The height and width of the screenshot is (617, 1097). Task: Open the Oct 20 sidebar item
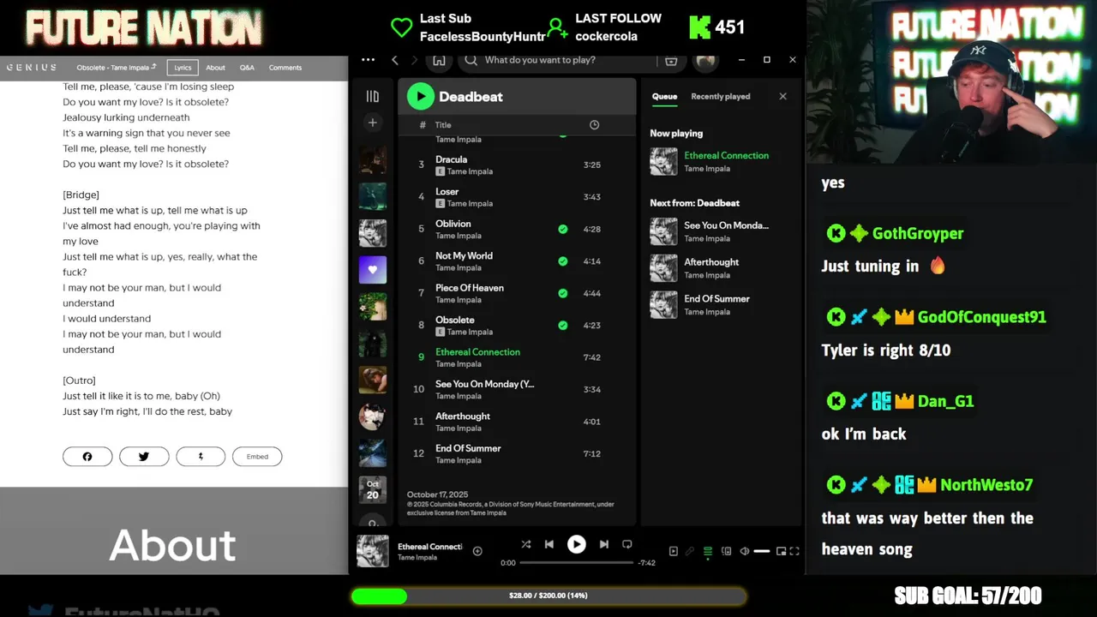[x=373, y=489]
